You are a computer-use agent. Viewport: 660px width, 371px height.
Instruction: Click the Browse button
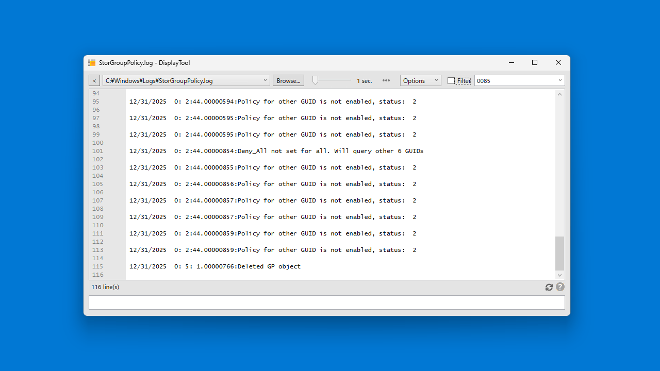[288, 80]
